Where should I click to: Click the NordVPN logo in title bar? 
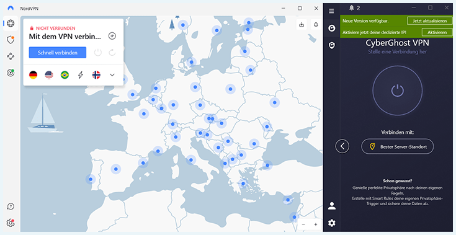pos(11,9)
